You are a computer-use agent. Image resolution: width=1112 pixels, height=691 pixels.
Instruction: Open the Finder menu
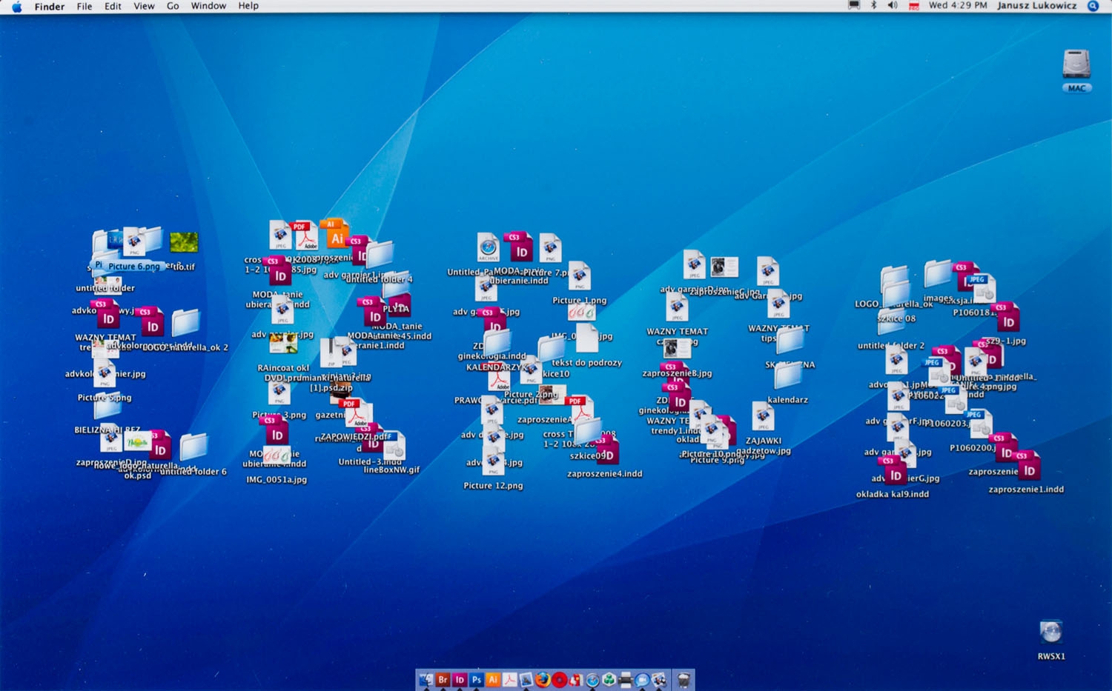pyautogui.click(x=50, y=6)
